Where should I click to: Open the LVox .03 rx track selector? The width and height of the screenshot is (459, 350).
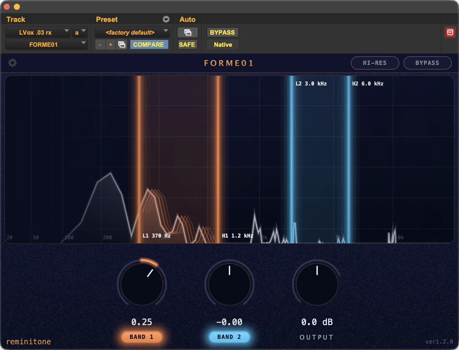pyautogui.click(x=38, y=32)
